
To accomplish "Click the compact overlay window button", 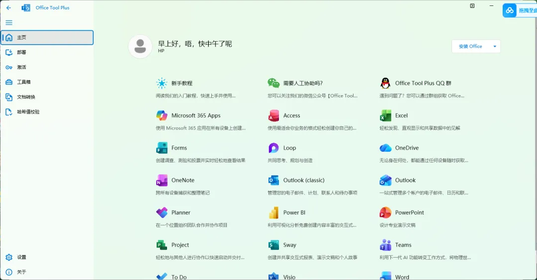I will click(x=472, y=6).
